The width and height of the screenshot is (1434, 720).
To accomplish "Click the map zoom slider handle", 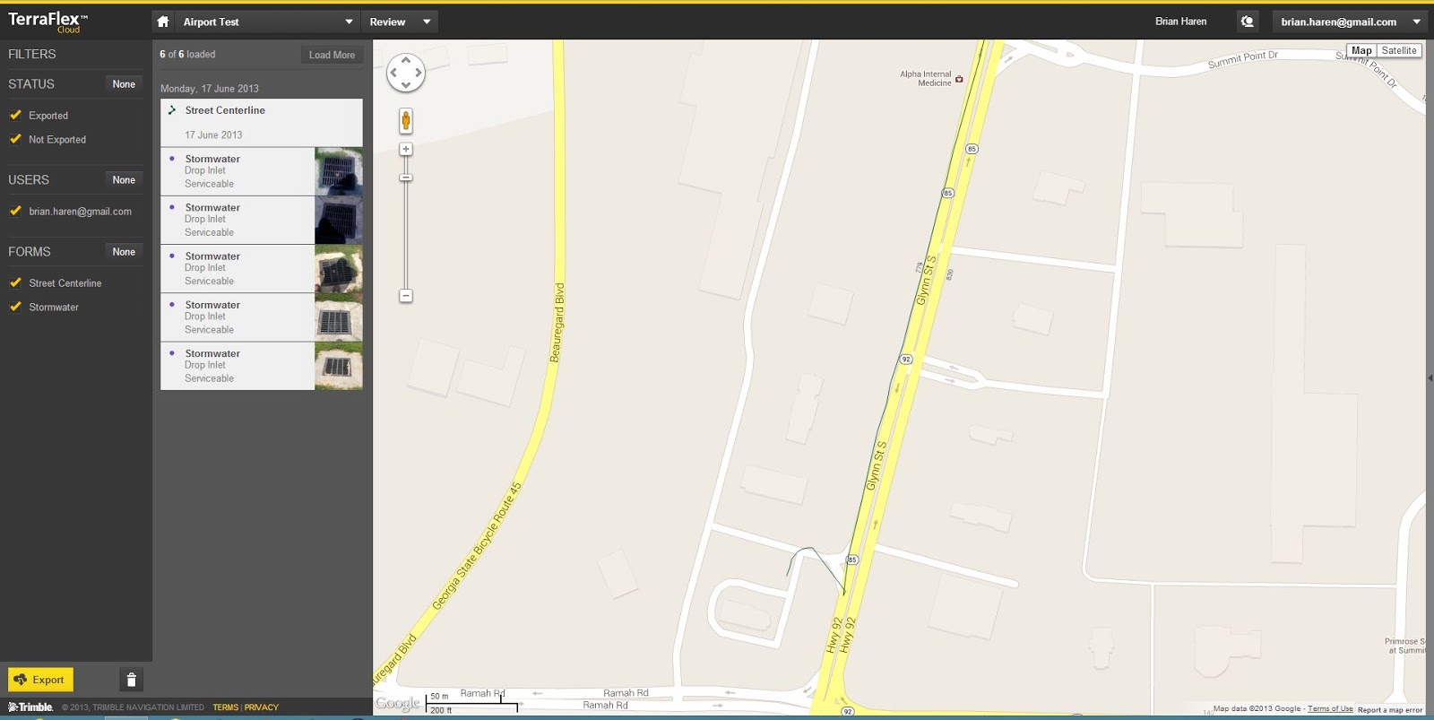I will click(406, 178).
